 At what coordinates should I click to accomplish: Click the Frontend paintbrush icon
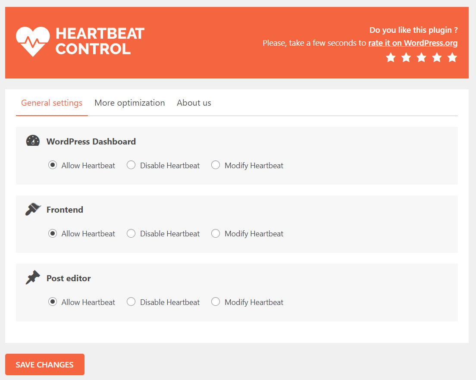coord(33,208)
